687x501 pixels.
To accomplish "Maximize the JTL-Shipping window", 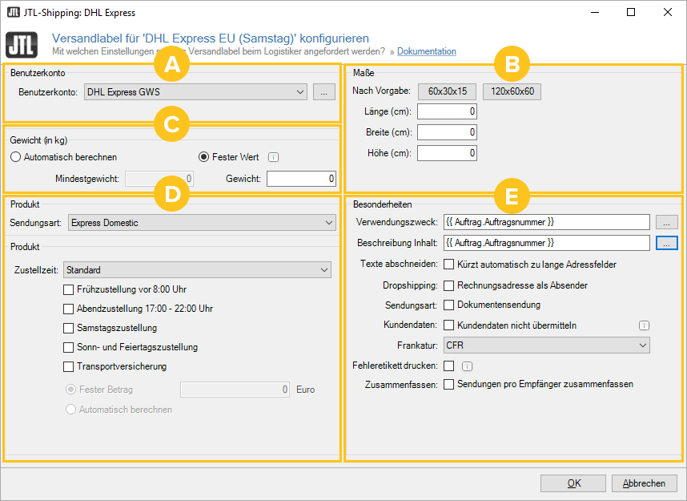I will tap(631, 12).
